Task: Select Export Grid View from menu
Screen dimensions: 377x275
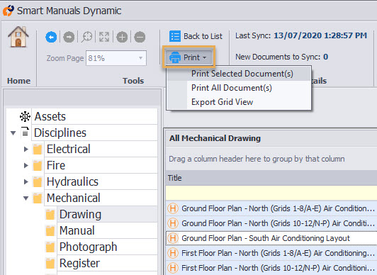Action: (x=223, y=102)
